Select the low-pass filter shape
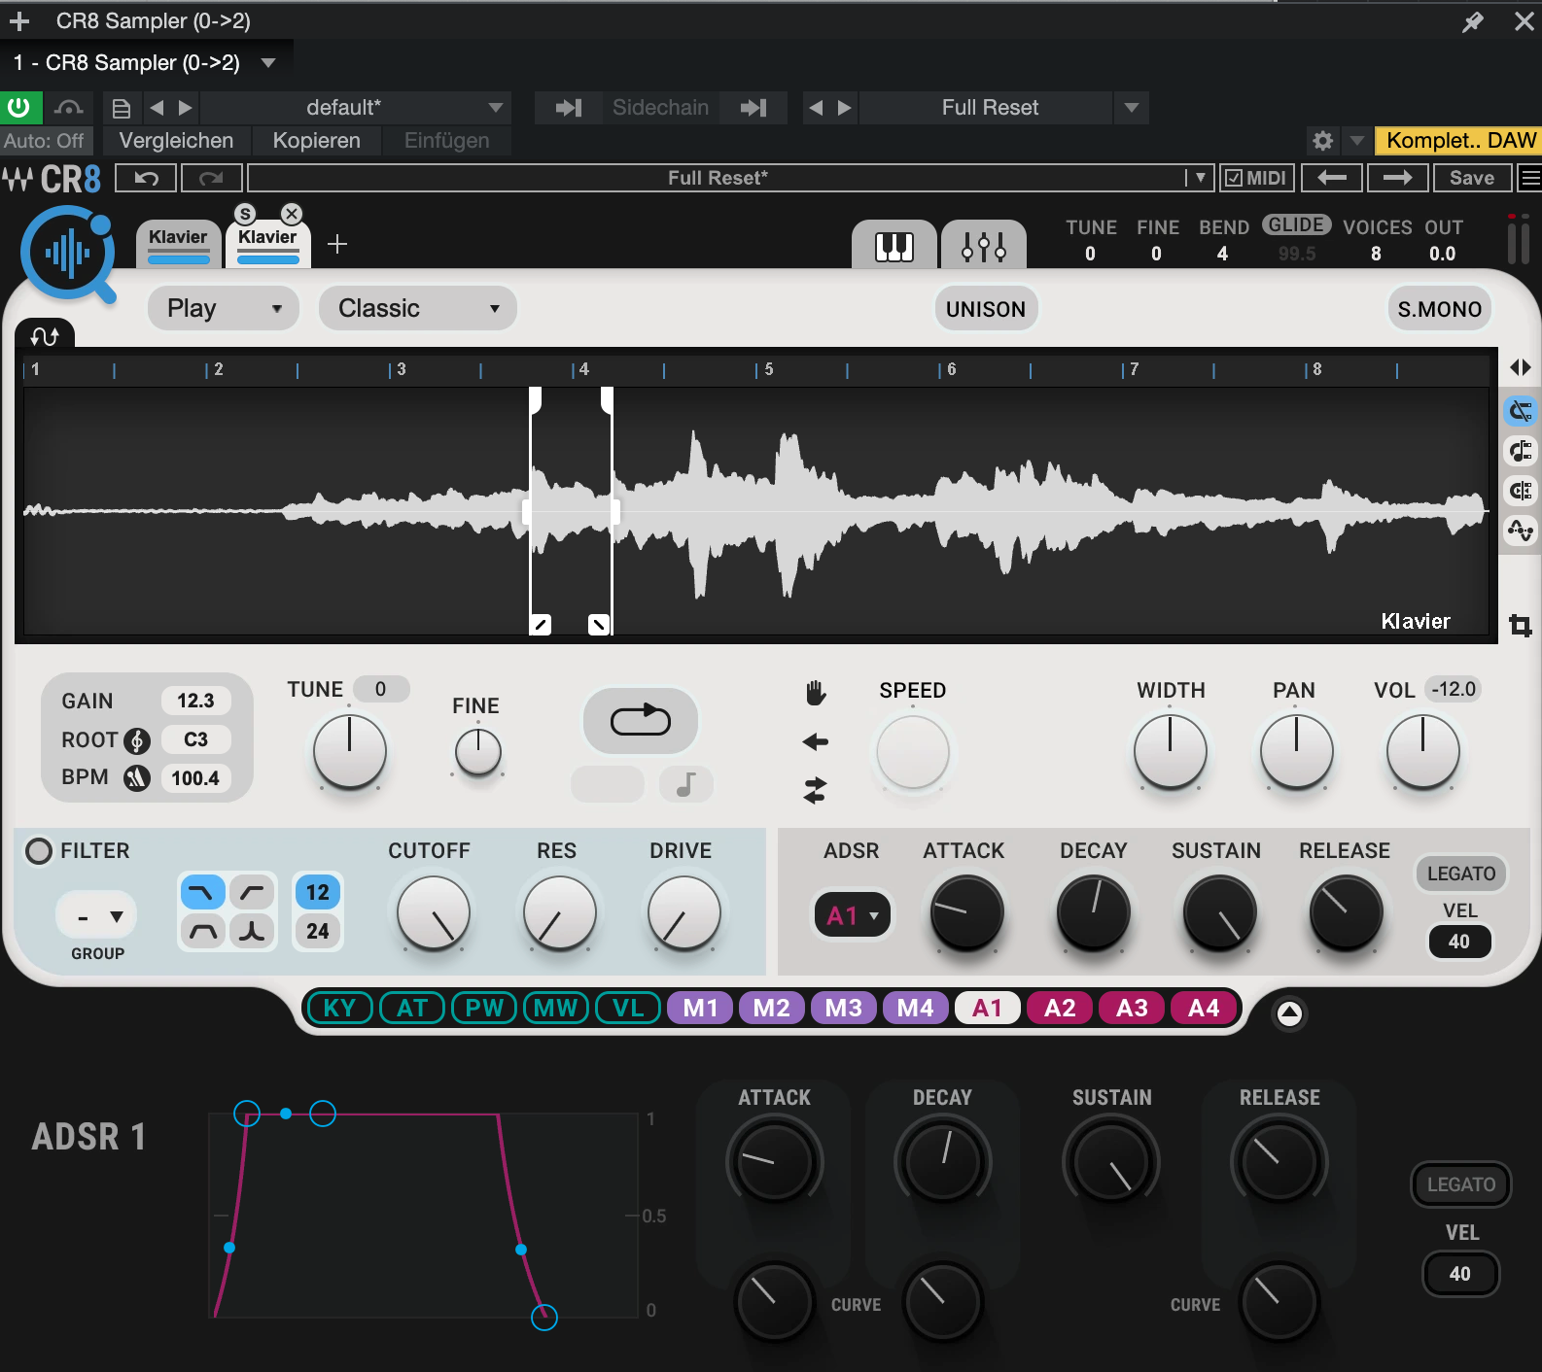The height and width of the screenshot is (1372, 1542). pos(203,892)
